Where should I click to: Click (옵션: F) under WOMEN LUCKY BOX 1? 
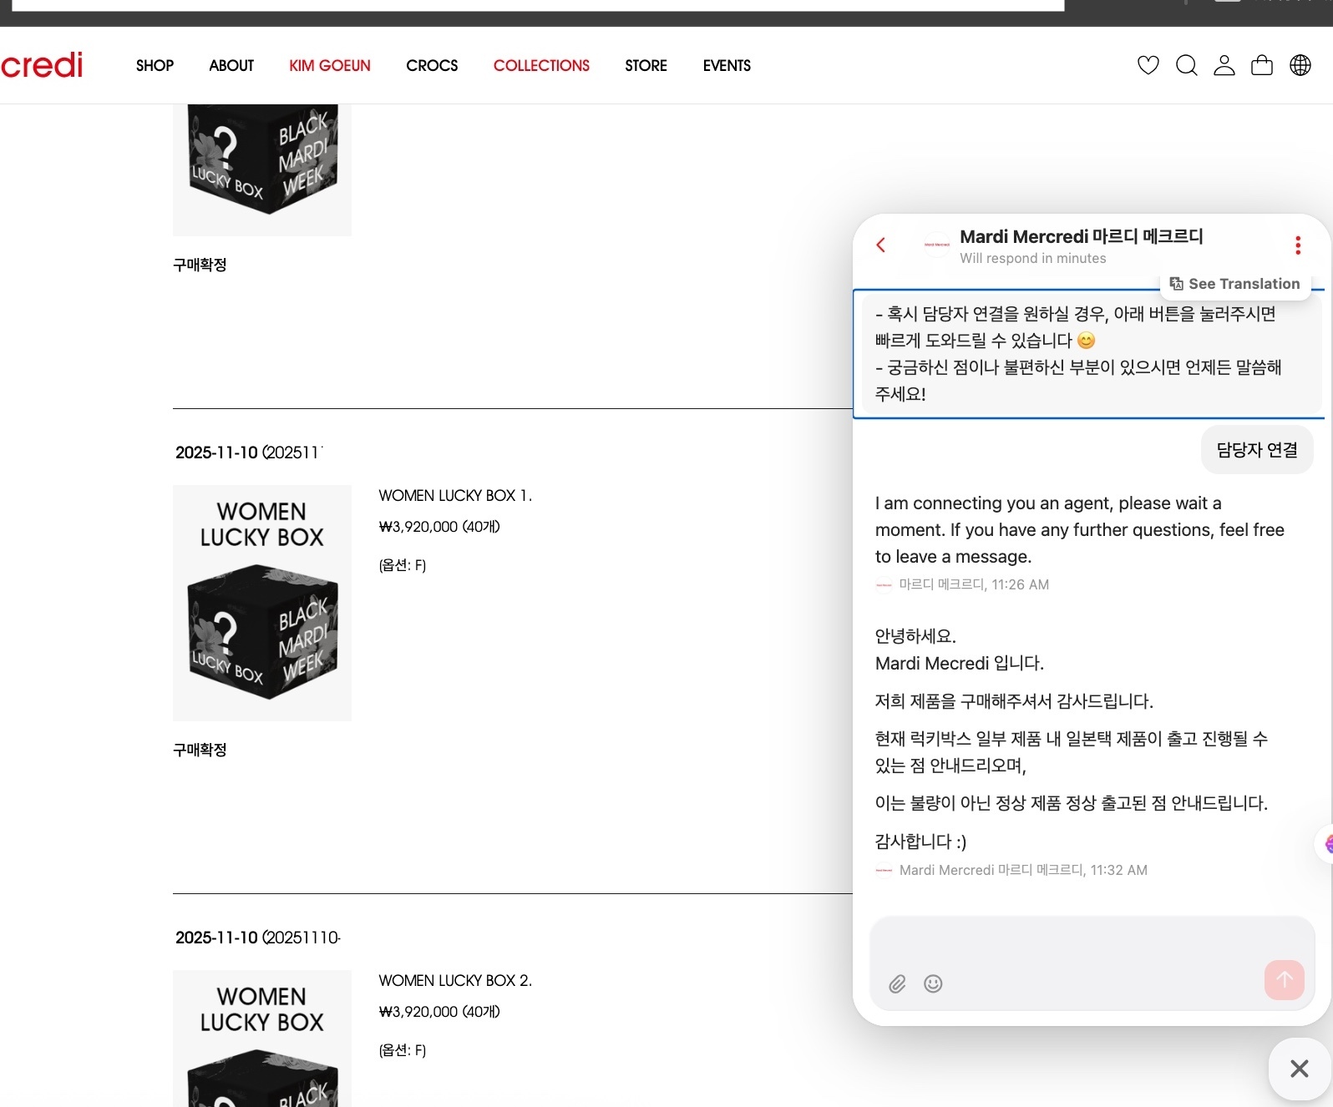(403, 565)
